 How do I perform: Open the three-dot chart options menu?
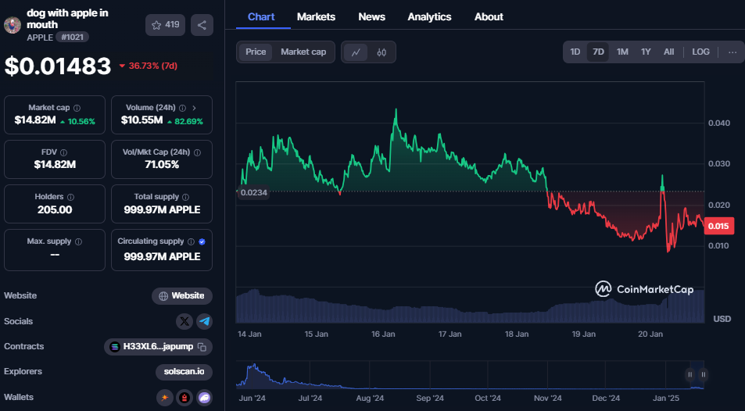(x=732, y=52)
